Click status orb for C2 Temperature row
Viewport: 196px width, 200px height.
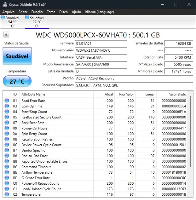[x=7, y=194]
